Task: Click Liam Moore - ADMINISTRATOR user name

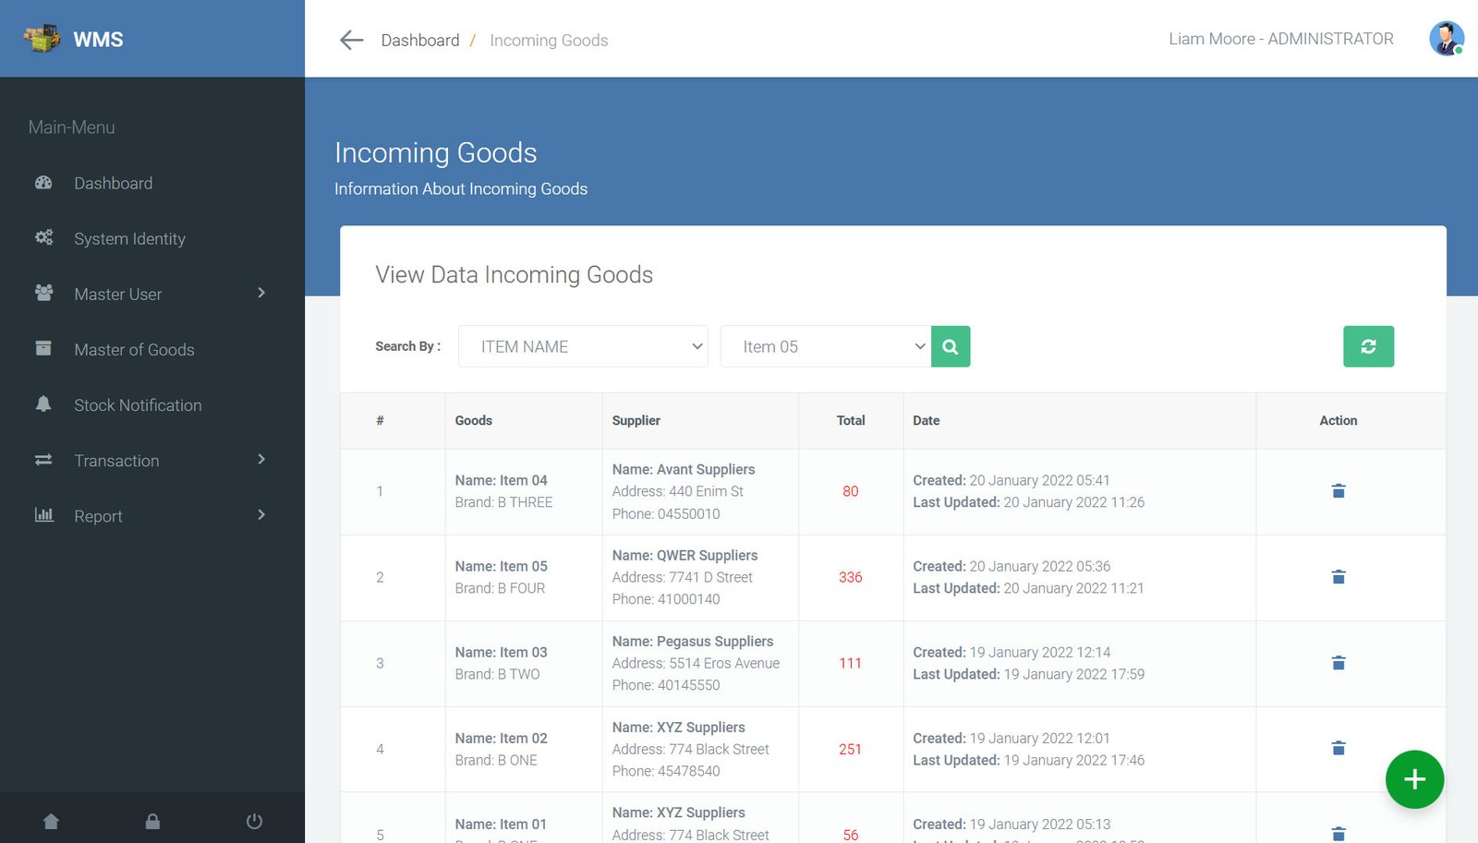Action: pyautogui.click(x=1281, y=39)
